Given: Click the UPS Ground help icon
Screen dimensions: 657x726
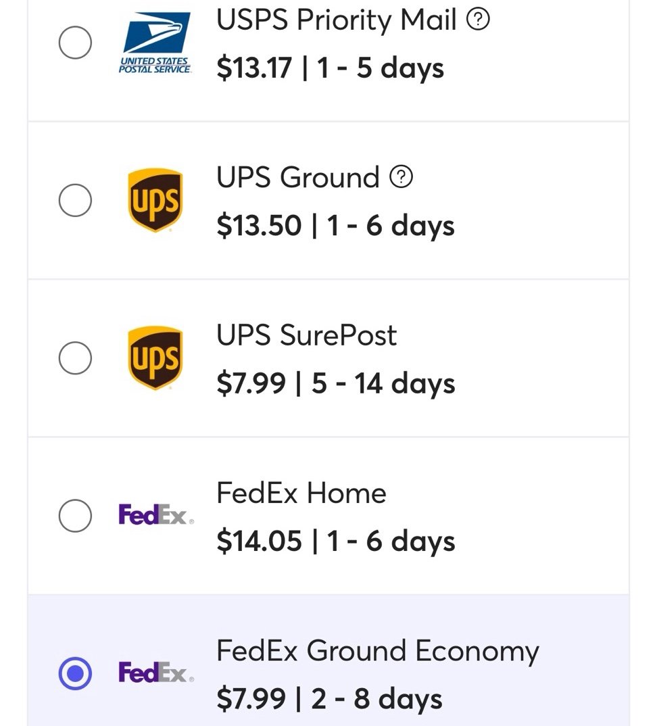Looking at the screenshot, I should point(401,178).
